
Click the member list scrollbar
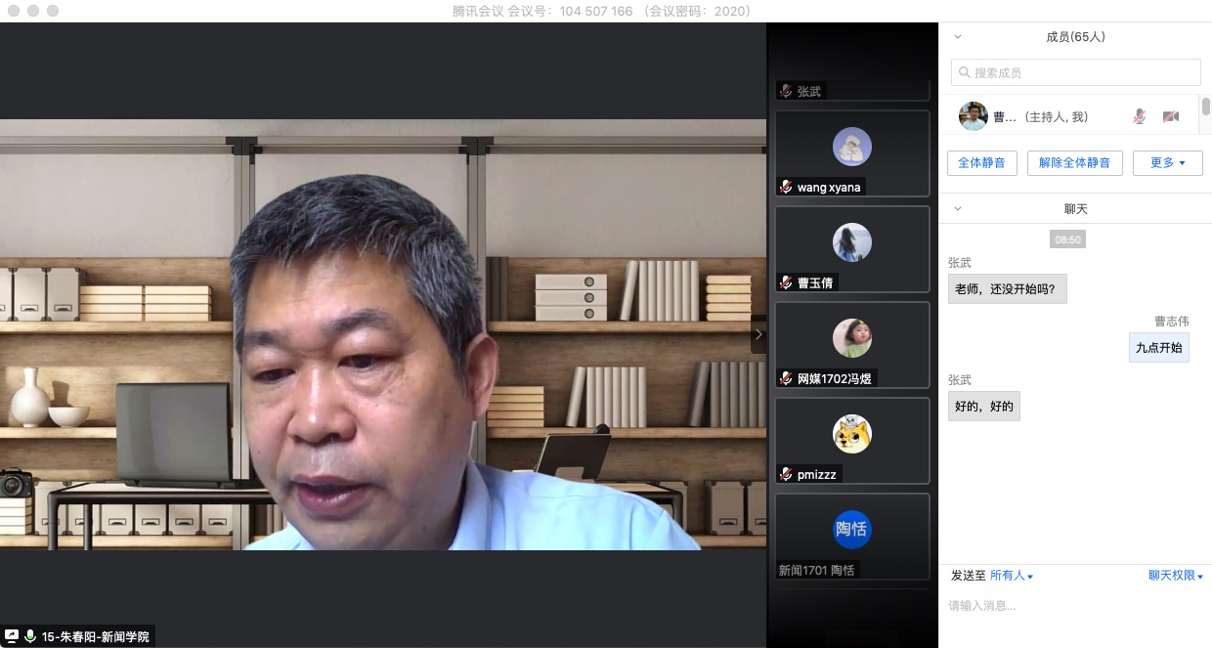tap(1206, 108)
